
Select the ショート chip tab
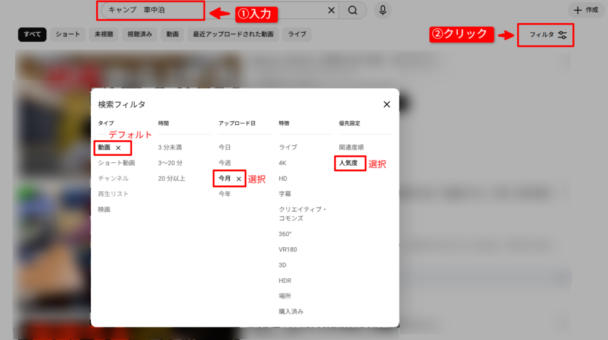pos(68,34)
